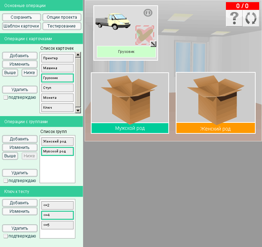Click Изменить in group operations
This screenshot has width=262, height=247.
pyautogui.click(x=20, y=147)
